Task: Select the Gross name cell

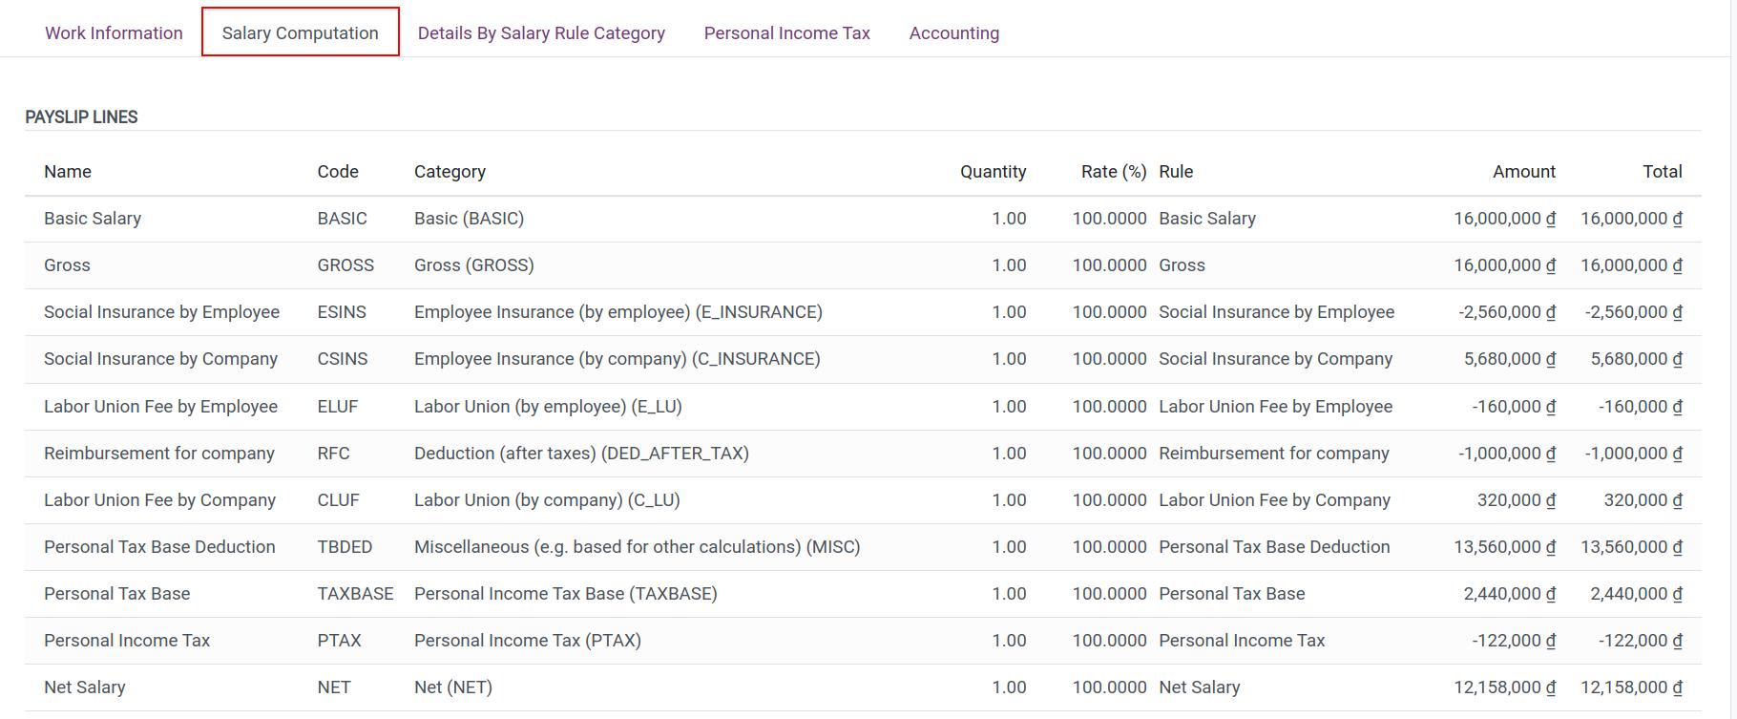Action: 67,265
